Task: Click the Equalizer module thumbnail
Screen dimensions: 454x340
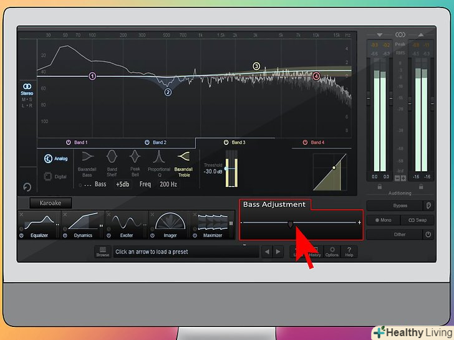Action: coord(39,225)
